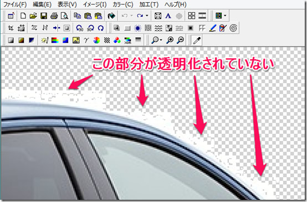This screenshot has width=307, height=202.
Task: Paste from clipboard icon
Action: pos(88,16)
